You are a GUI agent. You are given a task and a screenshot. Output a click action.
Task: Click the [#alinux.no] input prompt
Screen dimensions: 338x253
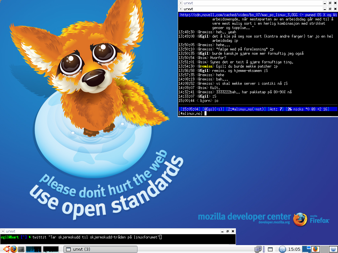[x=191, y=113]
